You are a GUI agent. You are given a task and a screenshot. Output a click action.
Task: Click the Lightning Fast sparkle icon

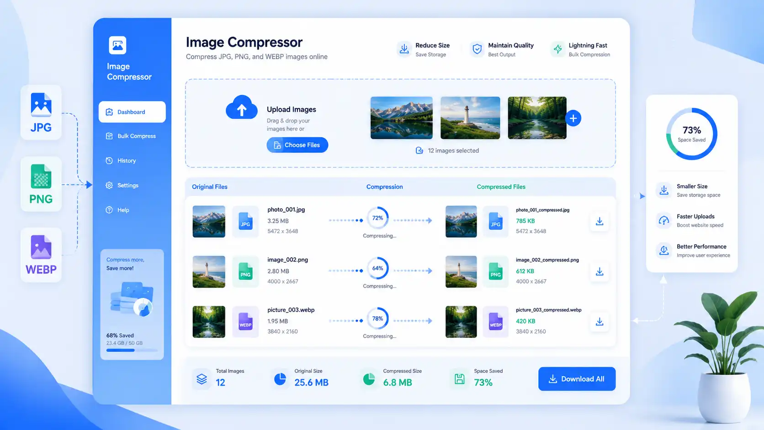[x=557, y=49]
